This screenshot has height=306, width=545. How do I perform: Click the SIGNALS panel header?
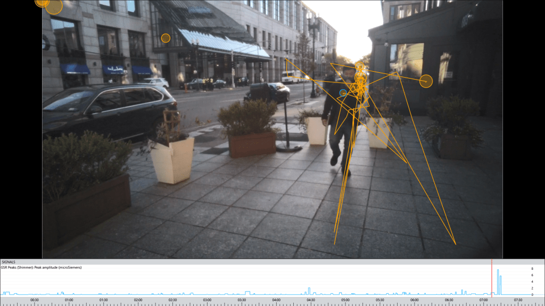click(9, 262)
